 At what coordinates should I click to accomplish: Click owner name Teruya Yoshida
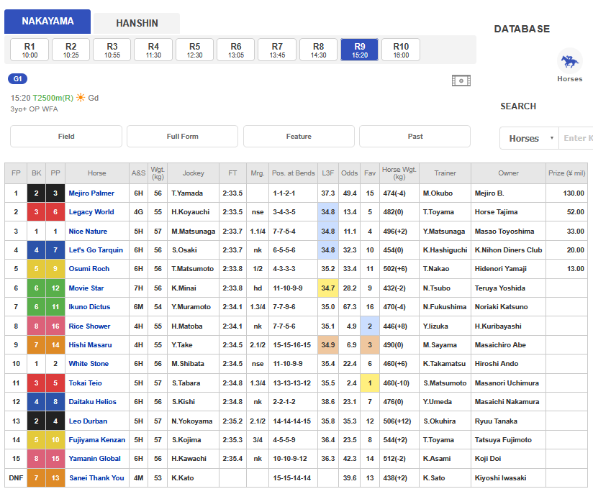tap(500, 288)
